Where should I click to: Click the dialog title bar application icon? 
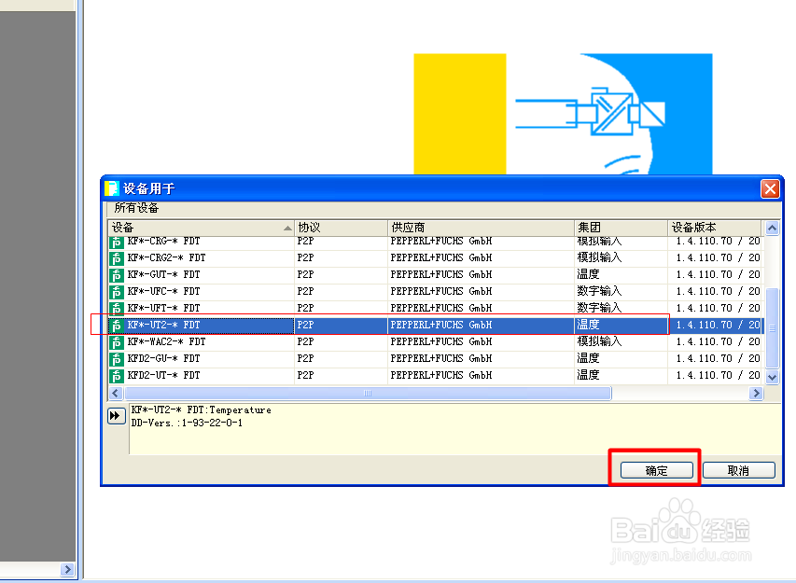pos(112,188)
